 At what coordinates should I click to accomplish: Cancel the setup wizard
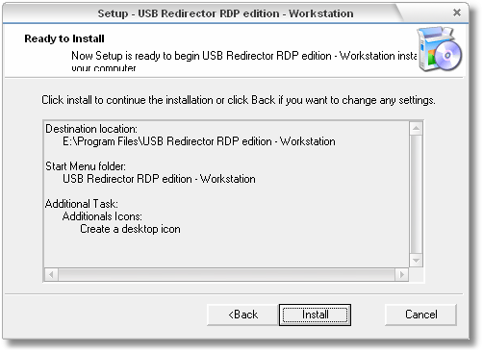[x=420, y=315]
